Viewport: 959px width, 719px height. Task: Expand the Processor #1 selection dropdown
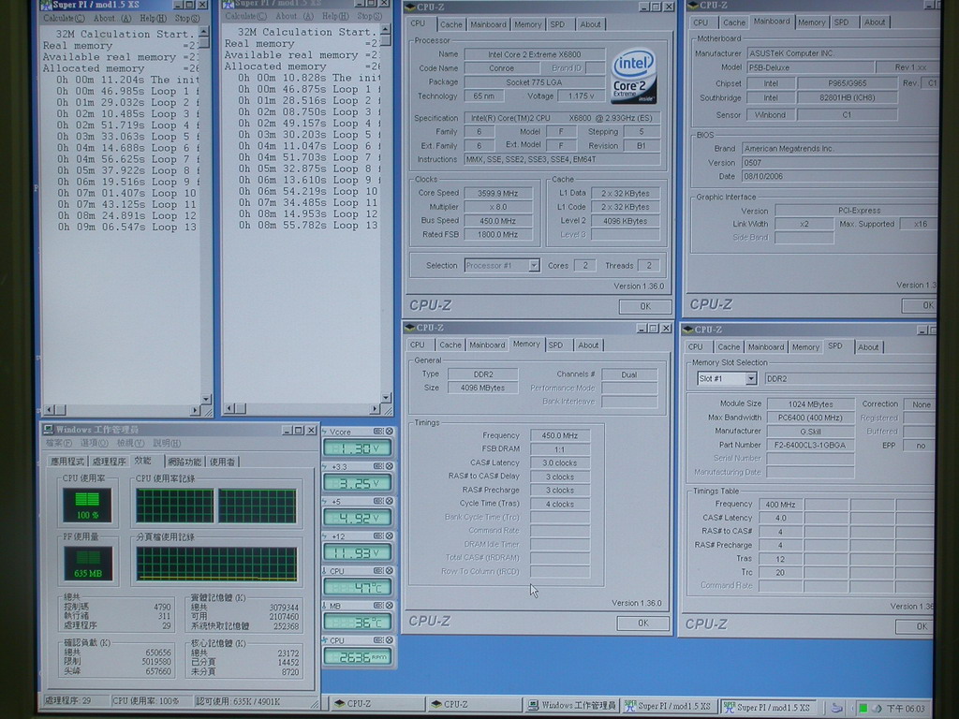coord(533,265)
